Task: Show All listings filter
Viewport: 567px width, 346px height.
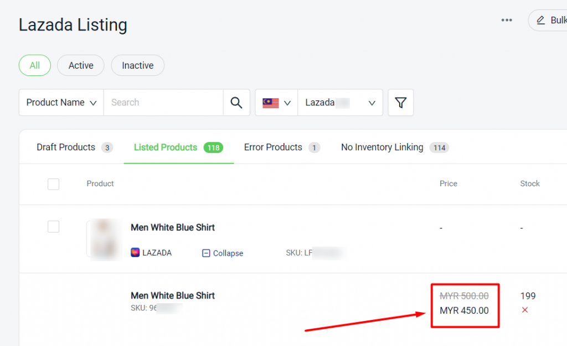Action: (x=35, y=65)
